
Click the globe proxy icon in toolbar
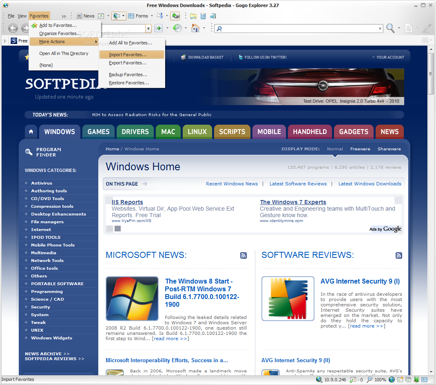pyautogui.click(x=117, y=16)
